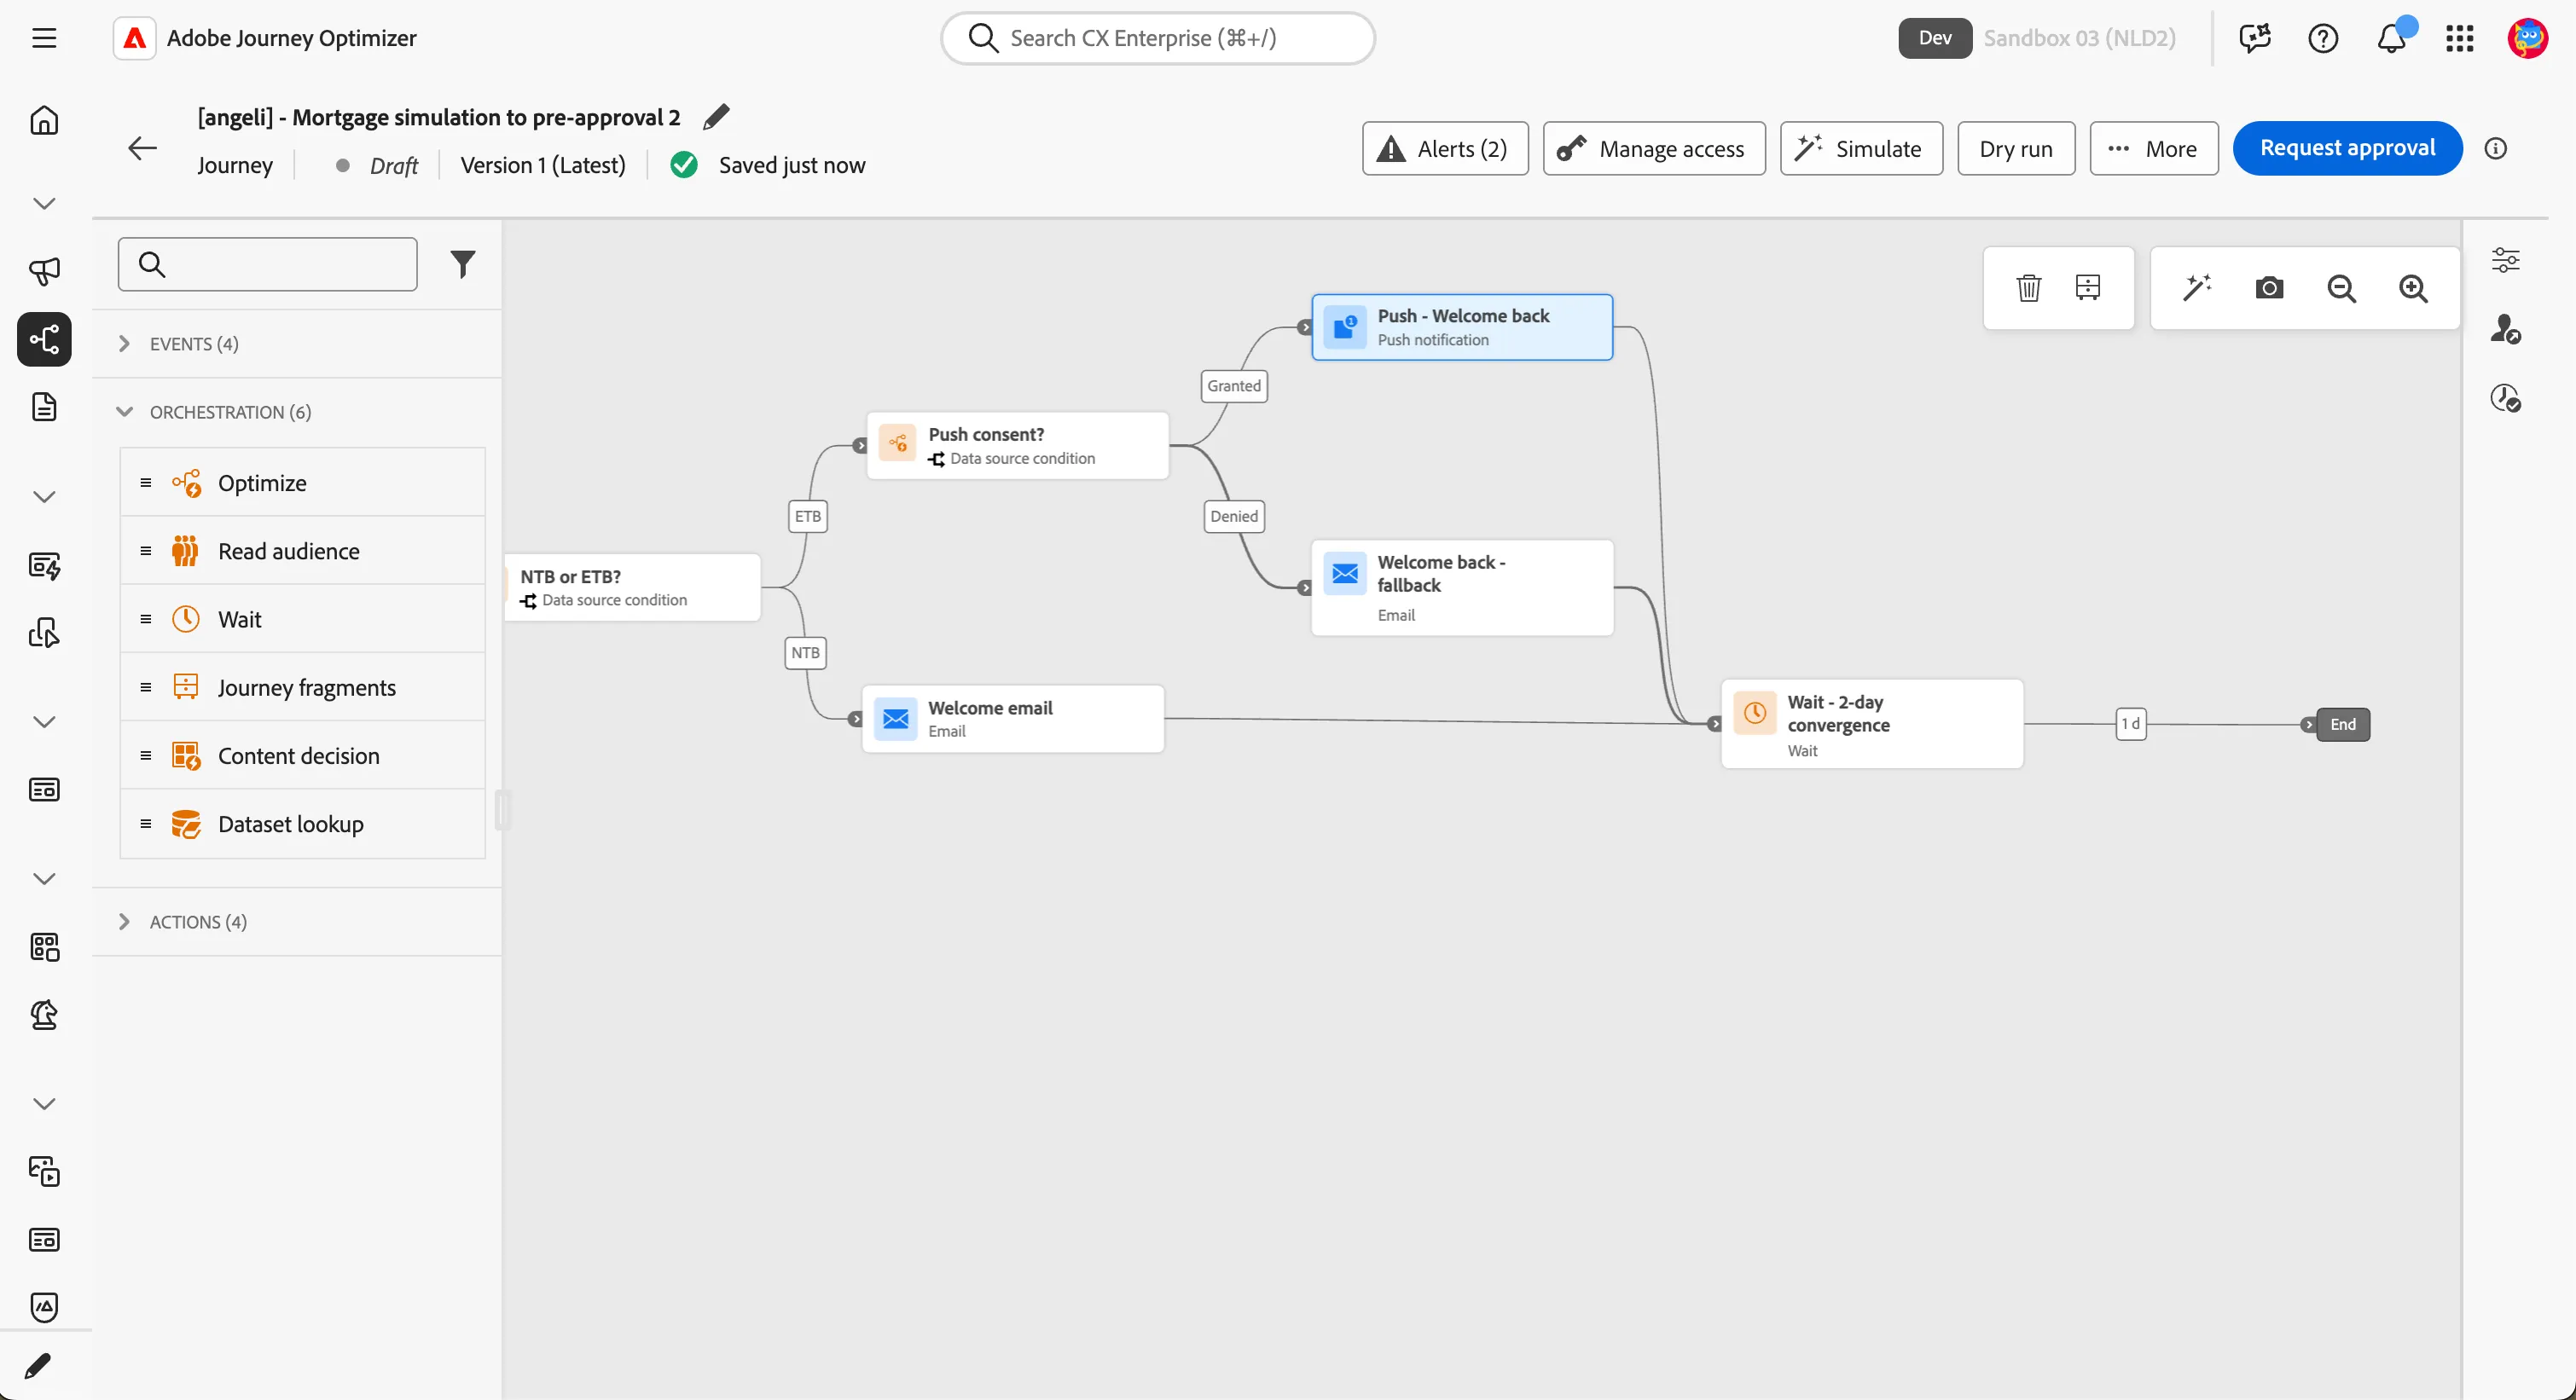2576x1400 pixels.
Task: Collapse the sidebar section chevron below Home
Action: 44,204
